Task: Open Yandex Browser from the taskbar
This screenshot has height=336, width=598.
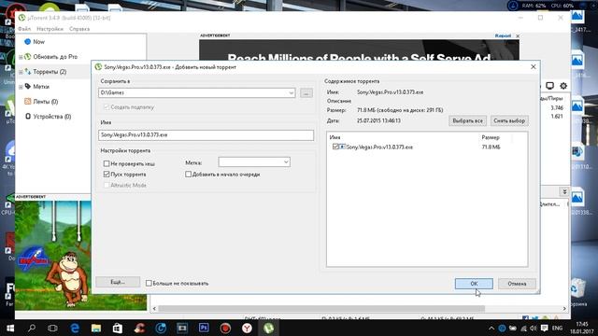Action: (247, 328)
